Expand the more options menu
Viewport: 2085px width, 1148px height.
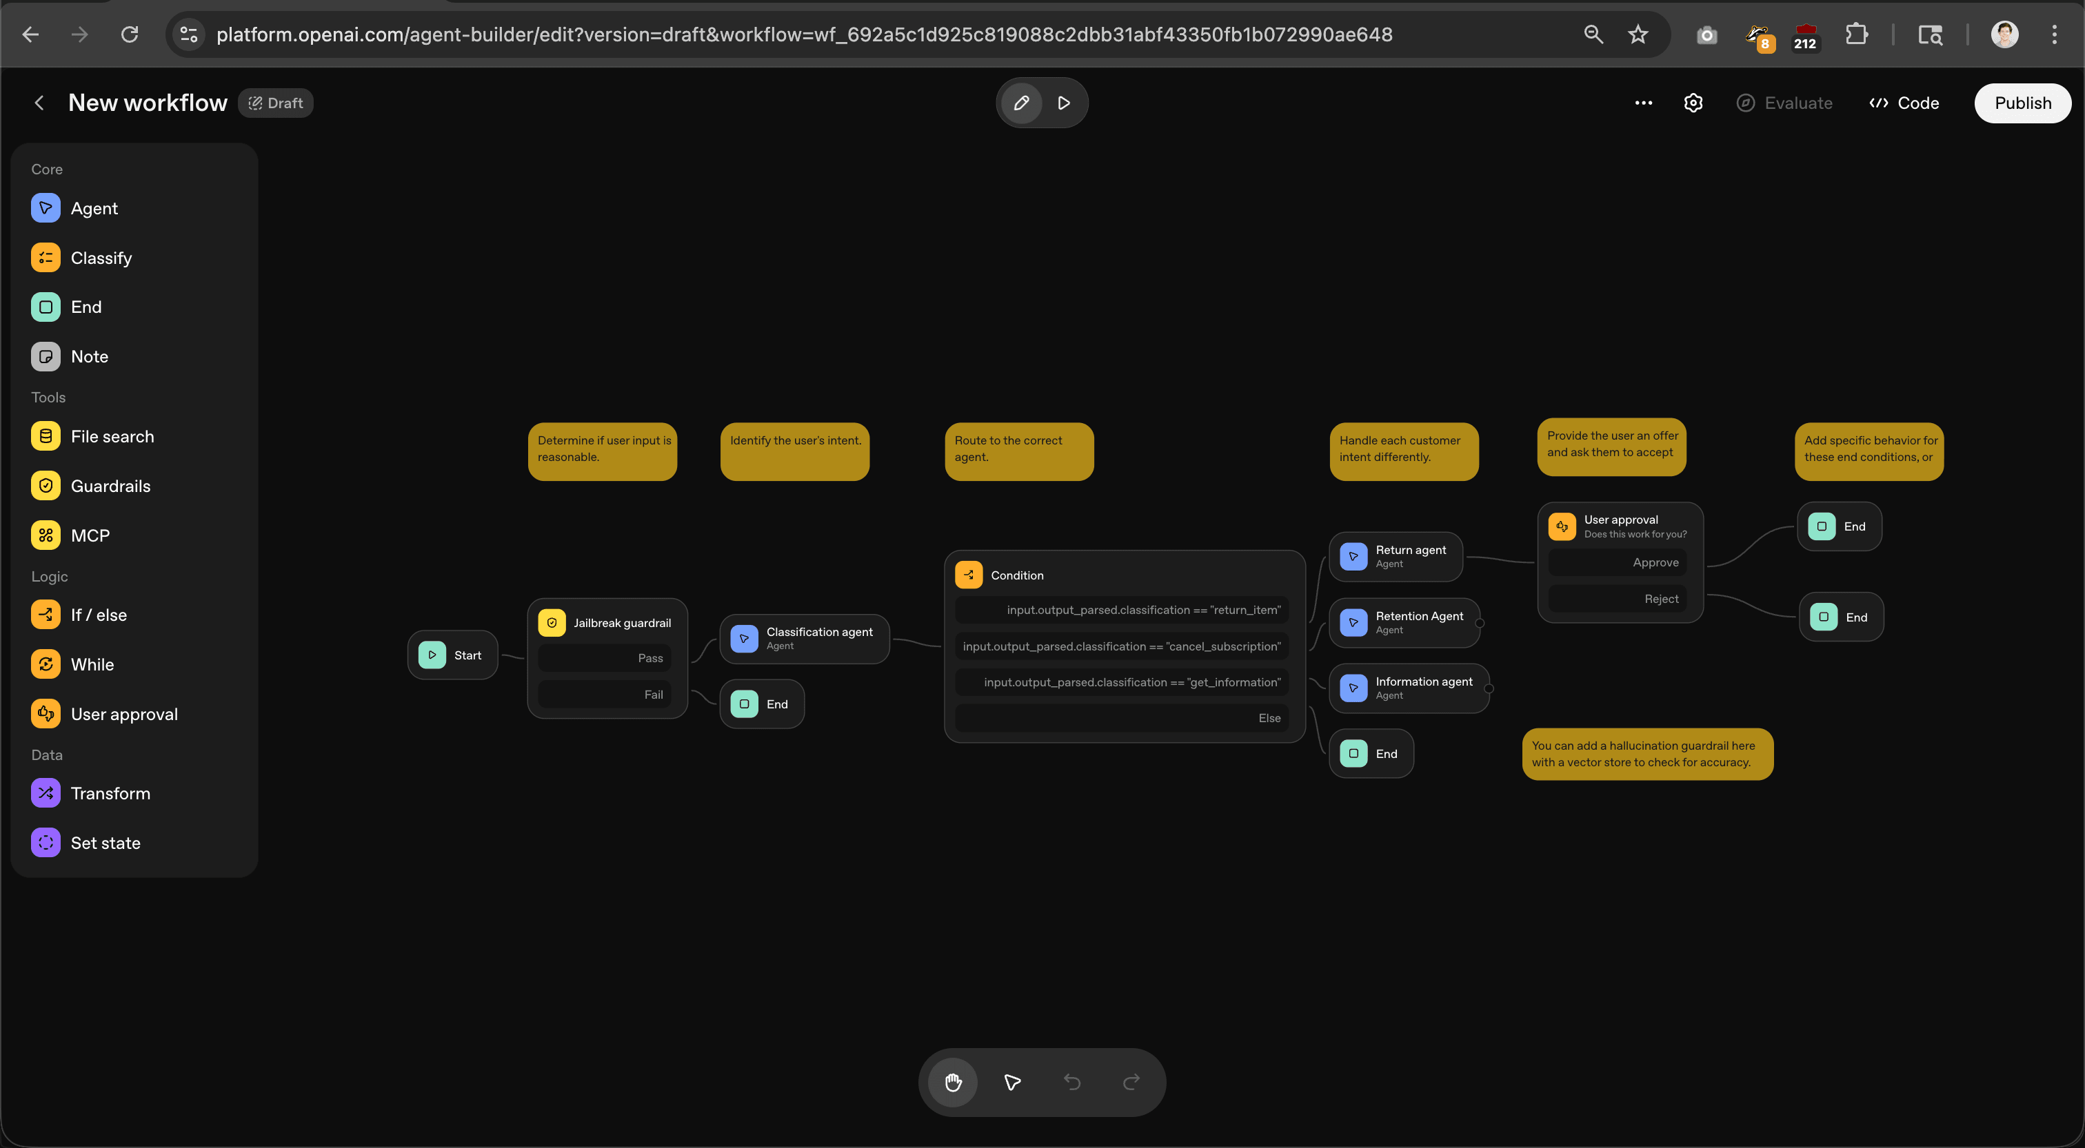click(x=1643, y=103)
